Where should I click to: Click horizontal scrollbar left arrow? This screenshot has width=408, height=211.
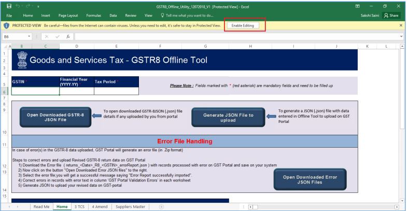250,207
